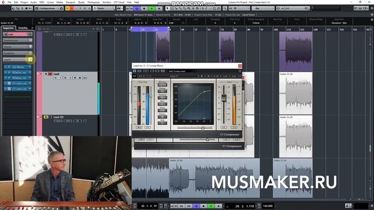Viewport: 374px width, 210px height.
Task: Open the snap type Bar dropdown
Action: pyautogui.click(x=262, y=8)
